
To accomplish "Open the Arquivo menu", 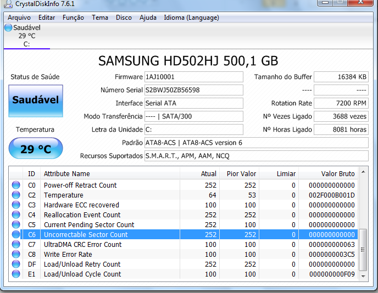I will [x=19, y=18].
